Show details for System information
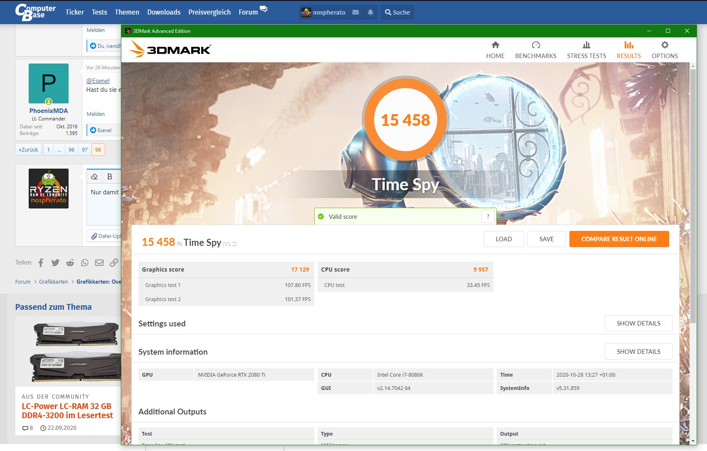The height and width of the screenshot is (451, 707). [638, 351]
